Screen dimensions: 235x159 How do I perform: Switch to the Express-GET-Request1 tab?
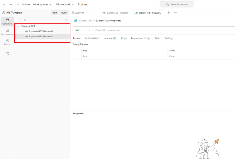(x=116, y=13)
